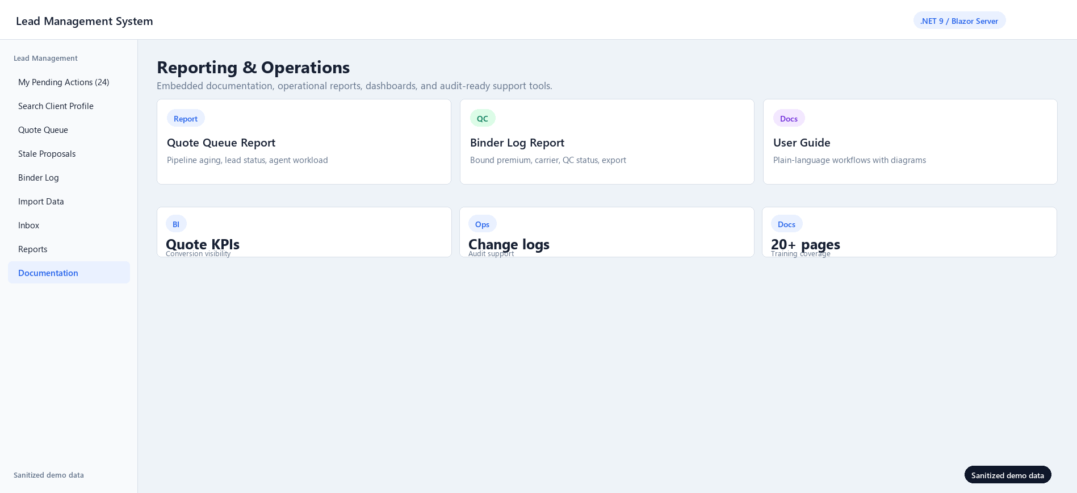Click the Lead Management System title
1077x493 pixels.
85,21
